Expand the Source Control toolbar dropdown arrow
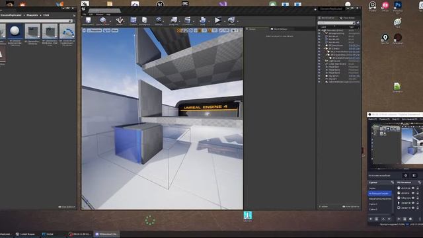Viewport: 423px width, 238px height. (x=110, y=21)
